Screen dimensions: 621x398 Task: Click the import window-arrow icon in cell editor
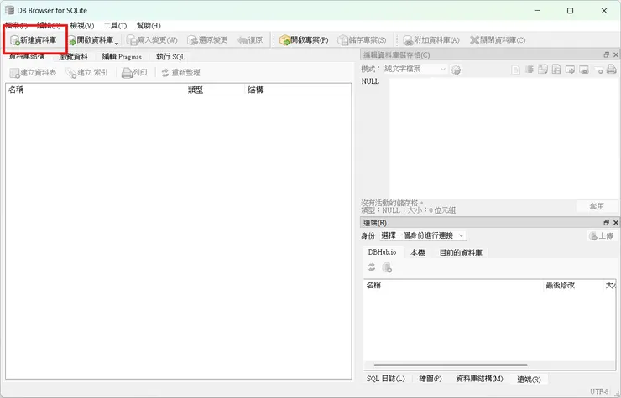pyautogui.click(x=570, y=70)
